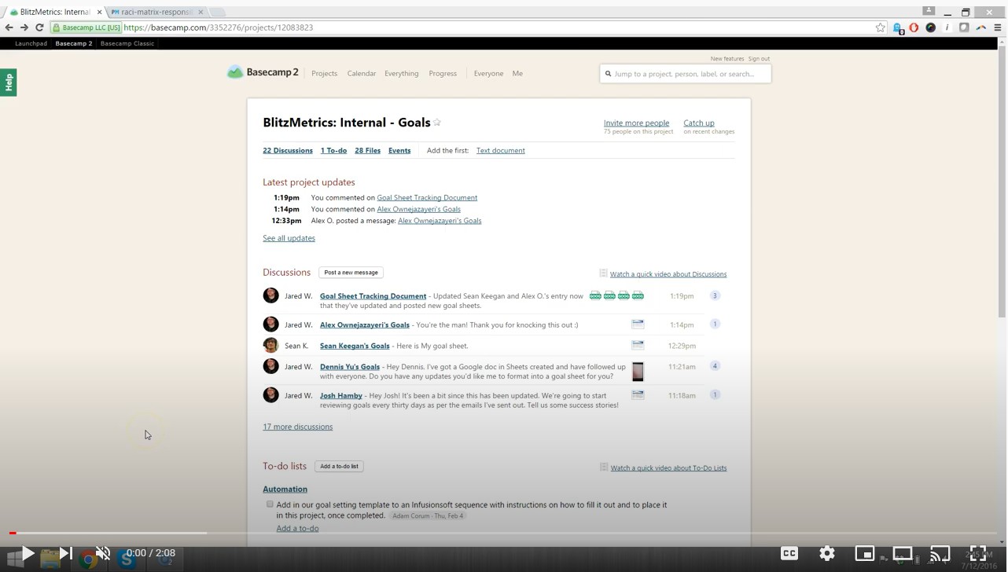Open the Chrome hamburger menu
Screen dimensions: 1008x572
pyautogui.click(x=998, y=27)
